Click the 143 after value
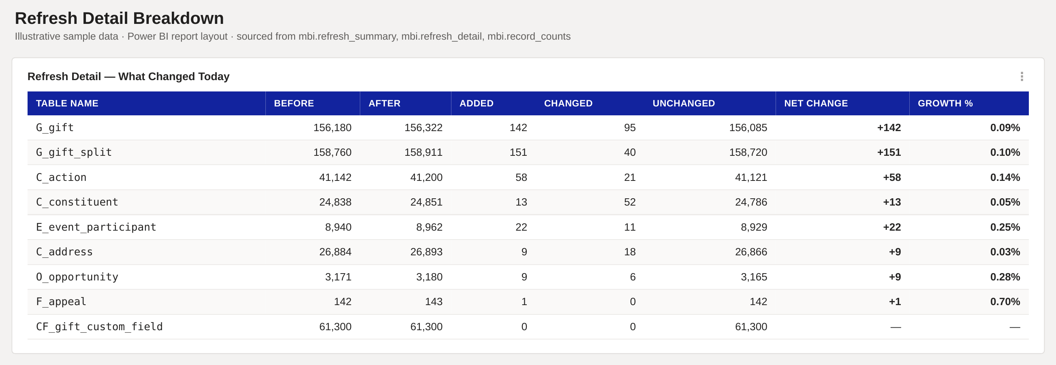1056x365 pixels. click(x=434, y=301)
